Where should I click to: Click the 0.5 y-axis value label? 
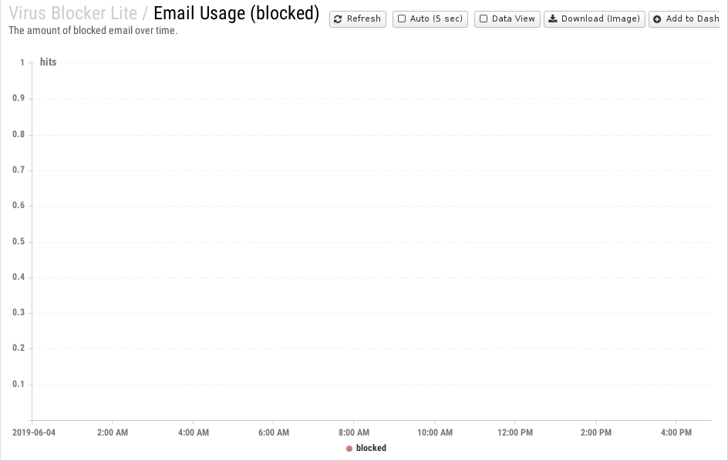click(x=19, y=241)
